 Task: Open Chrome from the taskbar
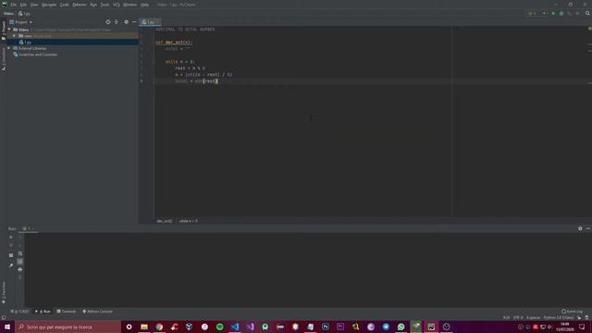(x=159, y=327)
